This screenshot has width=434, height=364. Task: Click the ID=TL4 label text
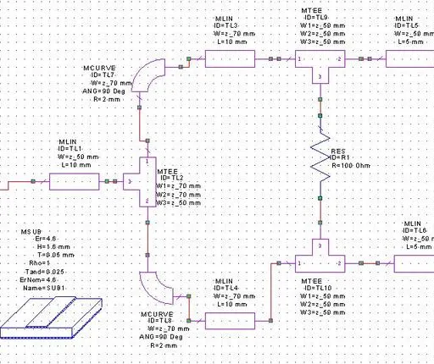(x=225, y=288)
